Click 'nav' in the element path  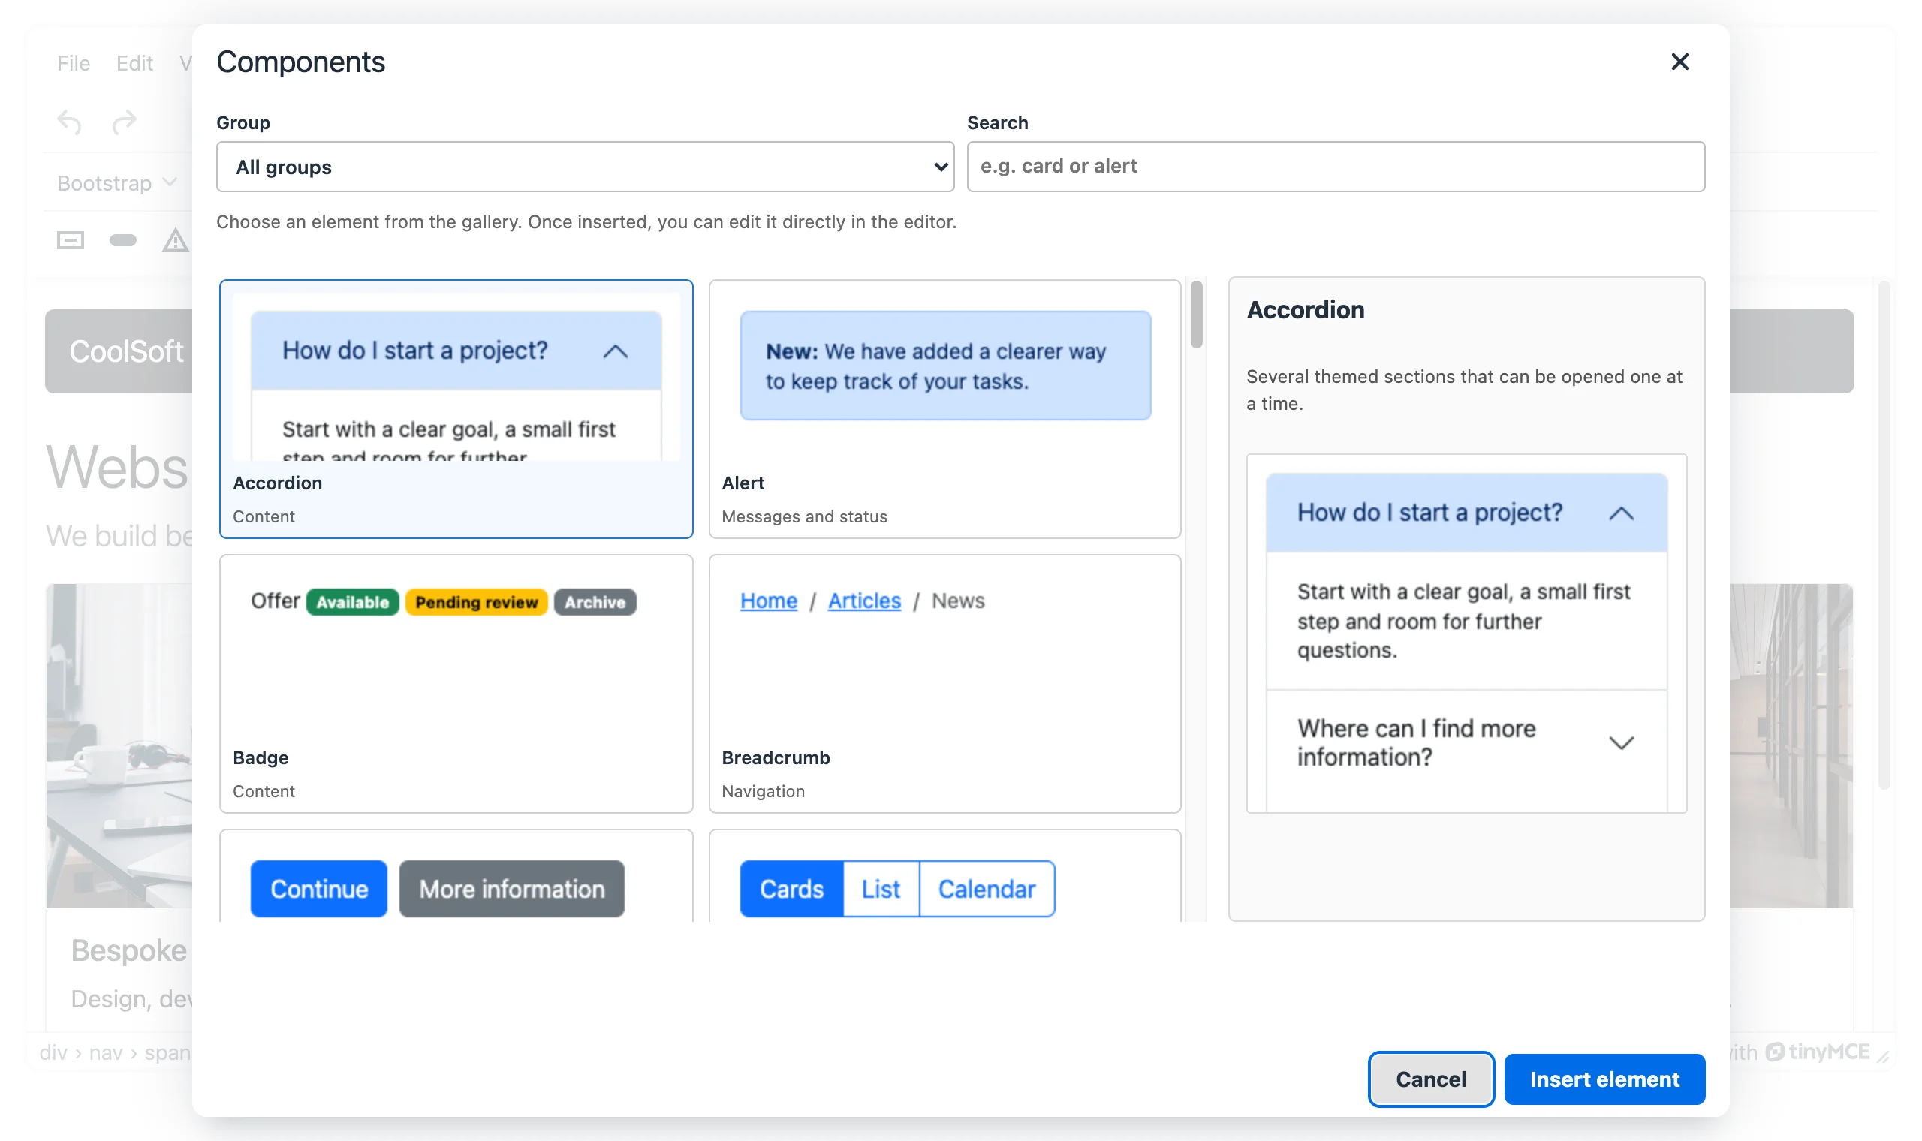(x=106, y=1052)
